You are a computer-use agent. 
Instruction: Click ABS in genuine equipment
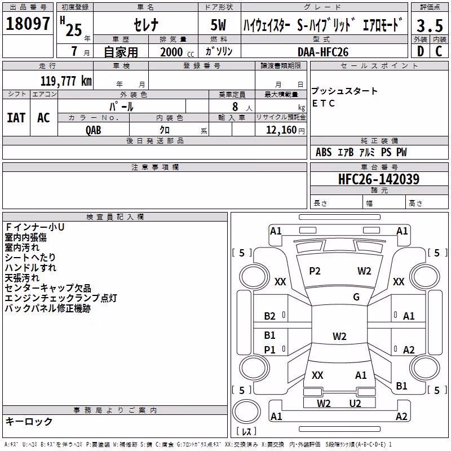pos(324,152)
